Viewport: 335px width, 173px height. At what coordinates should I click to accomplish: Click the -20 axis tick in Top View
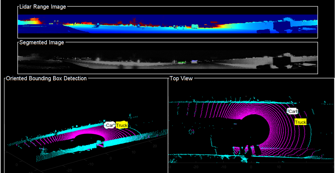point(196,166)
